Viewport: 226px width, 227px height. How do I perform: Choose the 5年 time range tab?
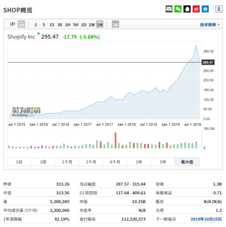[x=163, y=162]
